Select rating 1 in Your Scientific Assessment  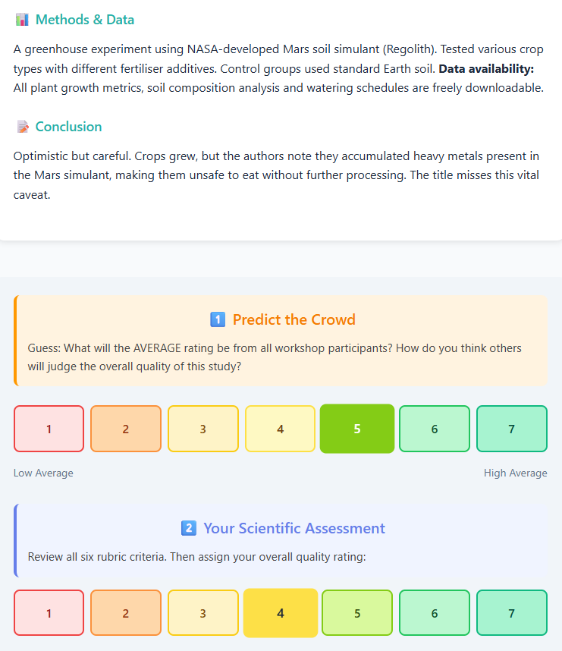[49, 612]
